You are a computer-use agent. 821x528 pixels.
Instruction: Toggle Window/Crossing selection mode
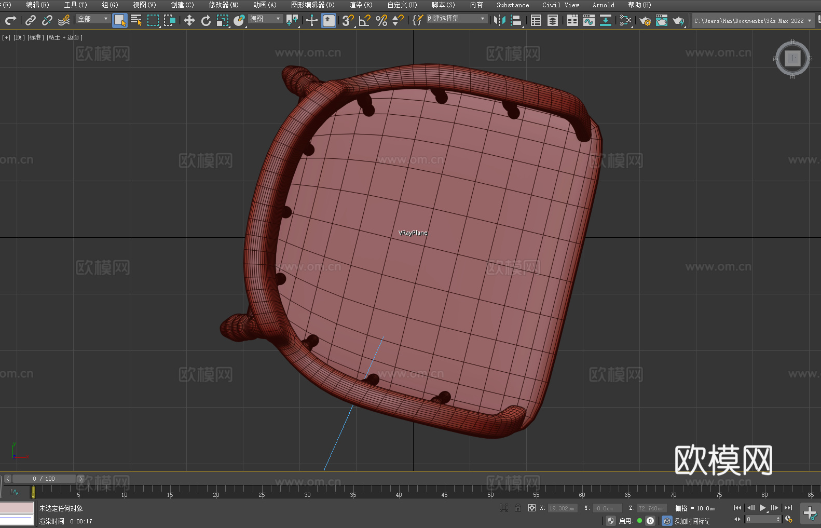(x=170, y=20)
